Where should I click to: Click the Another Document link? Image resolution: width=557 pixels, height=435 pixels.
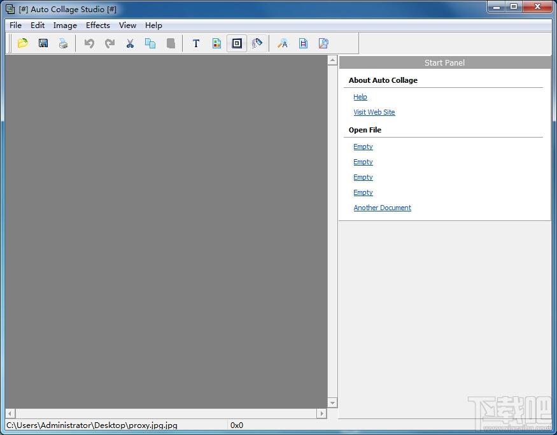(x=383, y=208)
